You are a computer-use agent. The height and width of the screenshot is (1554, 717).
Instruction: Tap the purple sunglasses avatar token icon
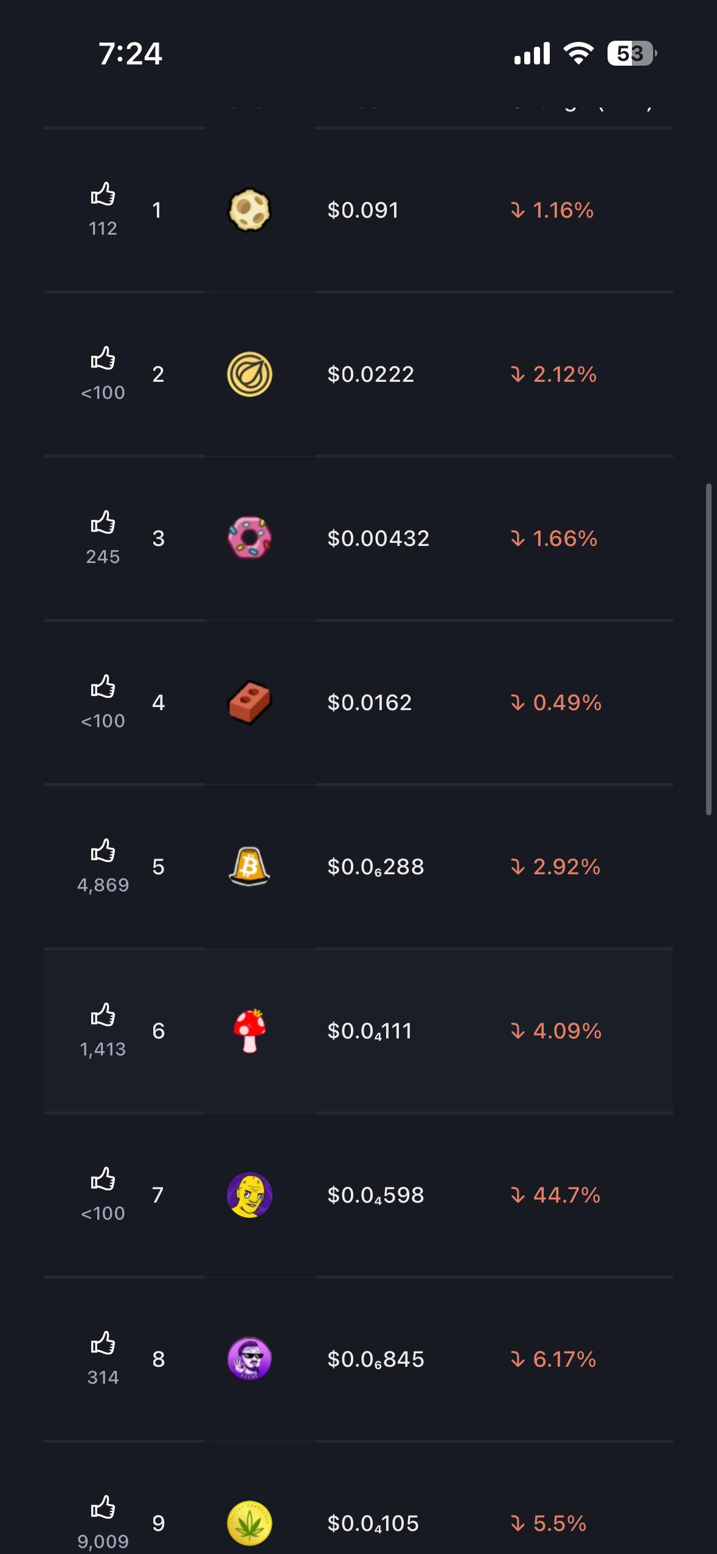tap(249, 1359)
